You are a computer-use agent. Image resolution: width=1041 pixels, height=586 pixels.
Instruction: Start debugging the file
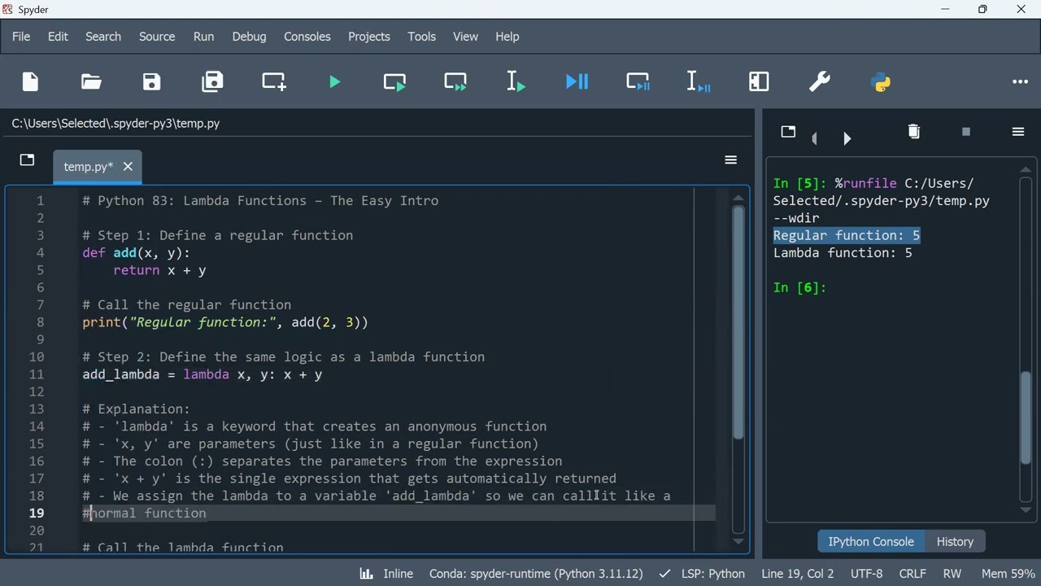point(577,81)
